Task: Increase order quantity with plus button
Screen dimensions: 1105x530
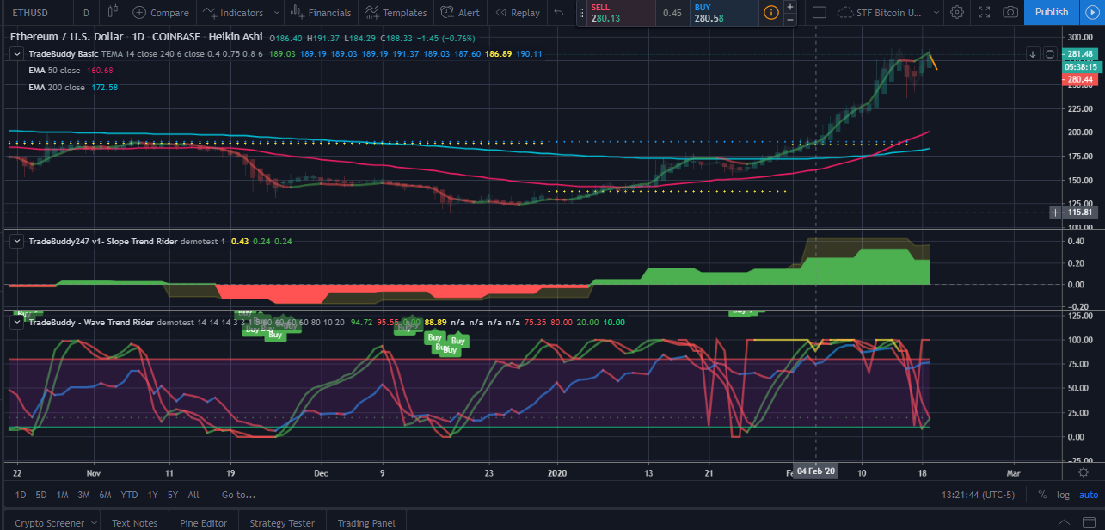Action: click(790, 7)
